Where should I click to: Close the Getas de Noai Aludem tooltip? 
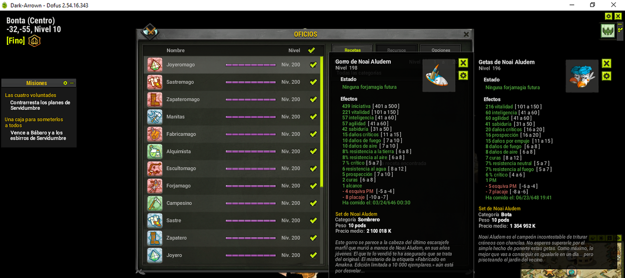(606, 63)
